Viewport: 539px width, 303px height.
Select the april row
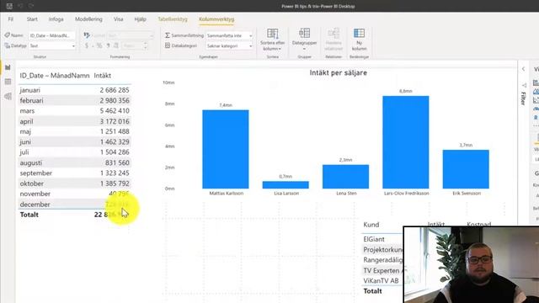tap(75, 121)
